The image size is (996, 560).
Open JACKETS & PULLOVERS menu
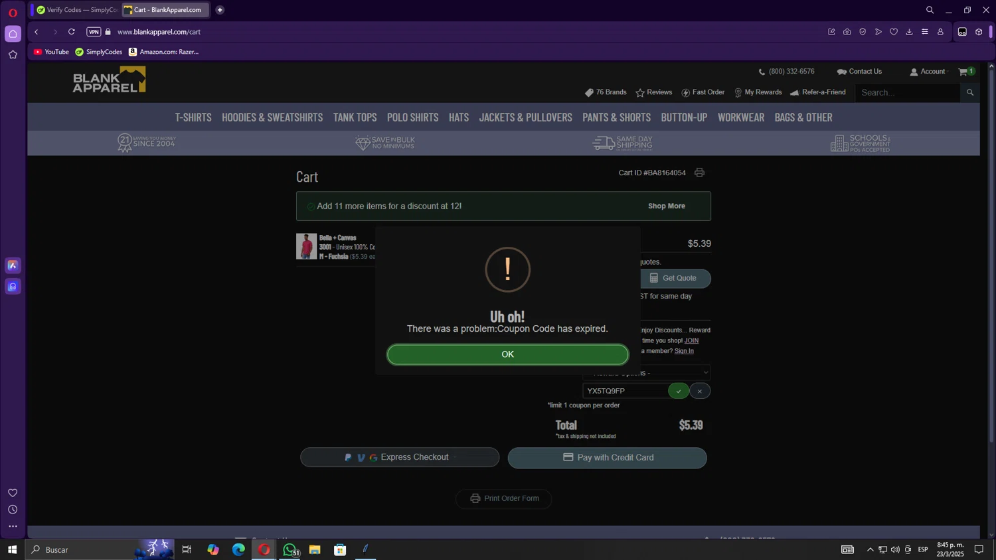[525, 117]
